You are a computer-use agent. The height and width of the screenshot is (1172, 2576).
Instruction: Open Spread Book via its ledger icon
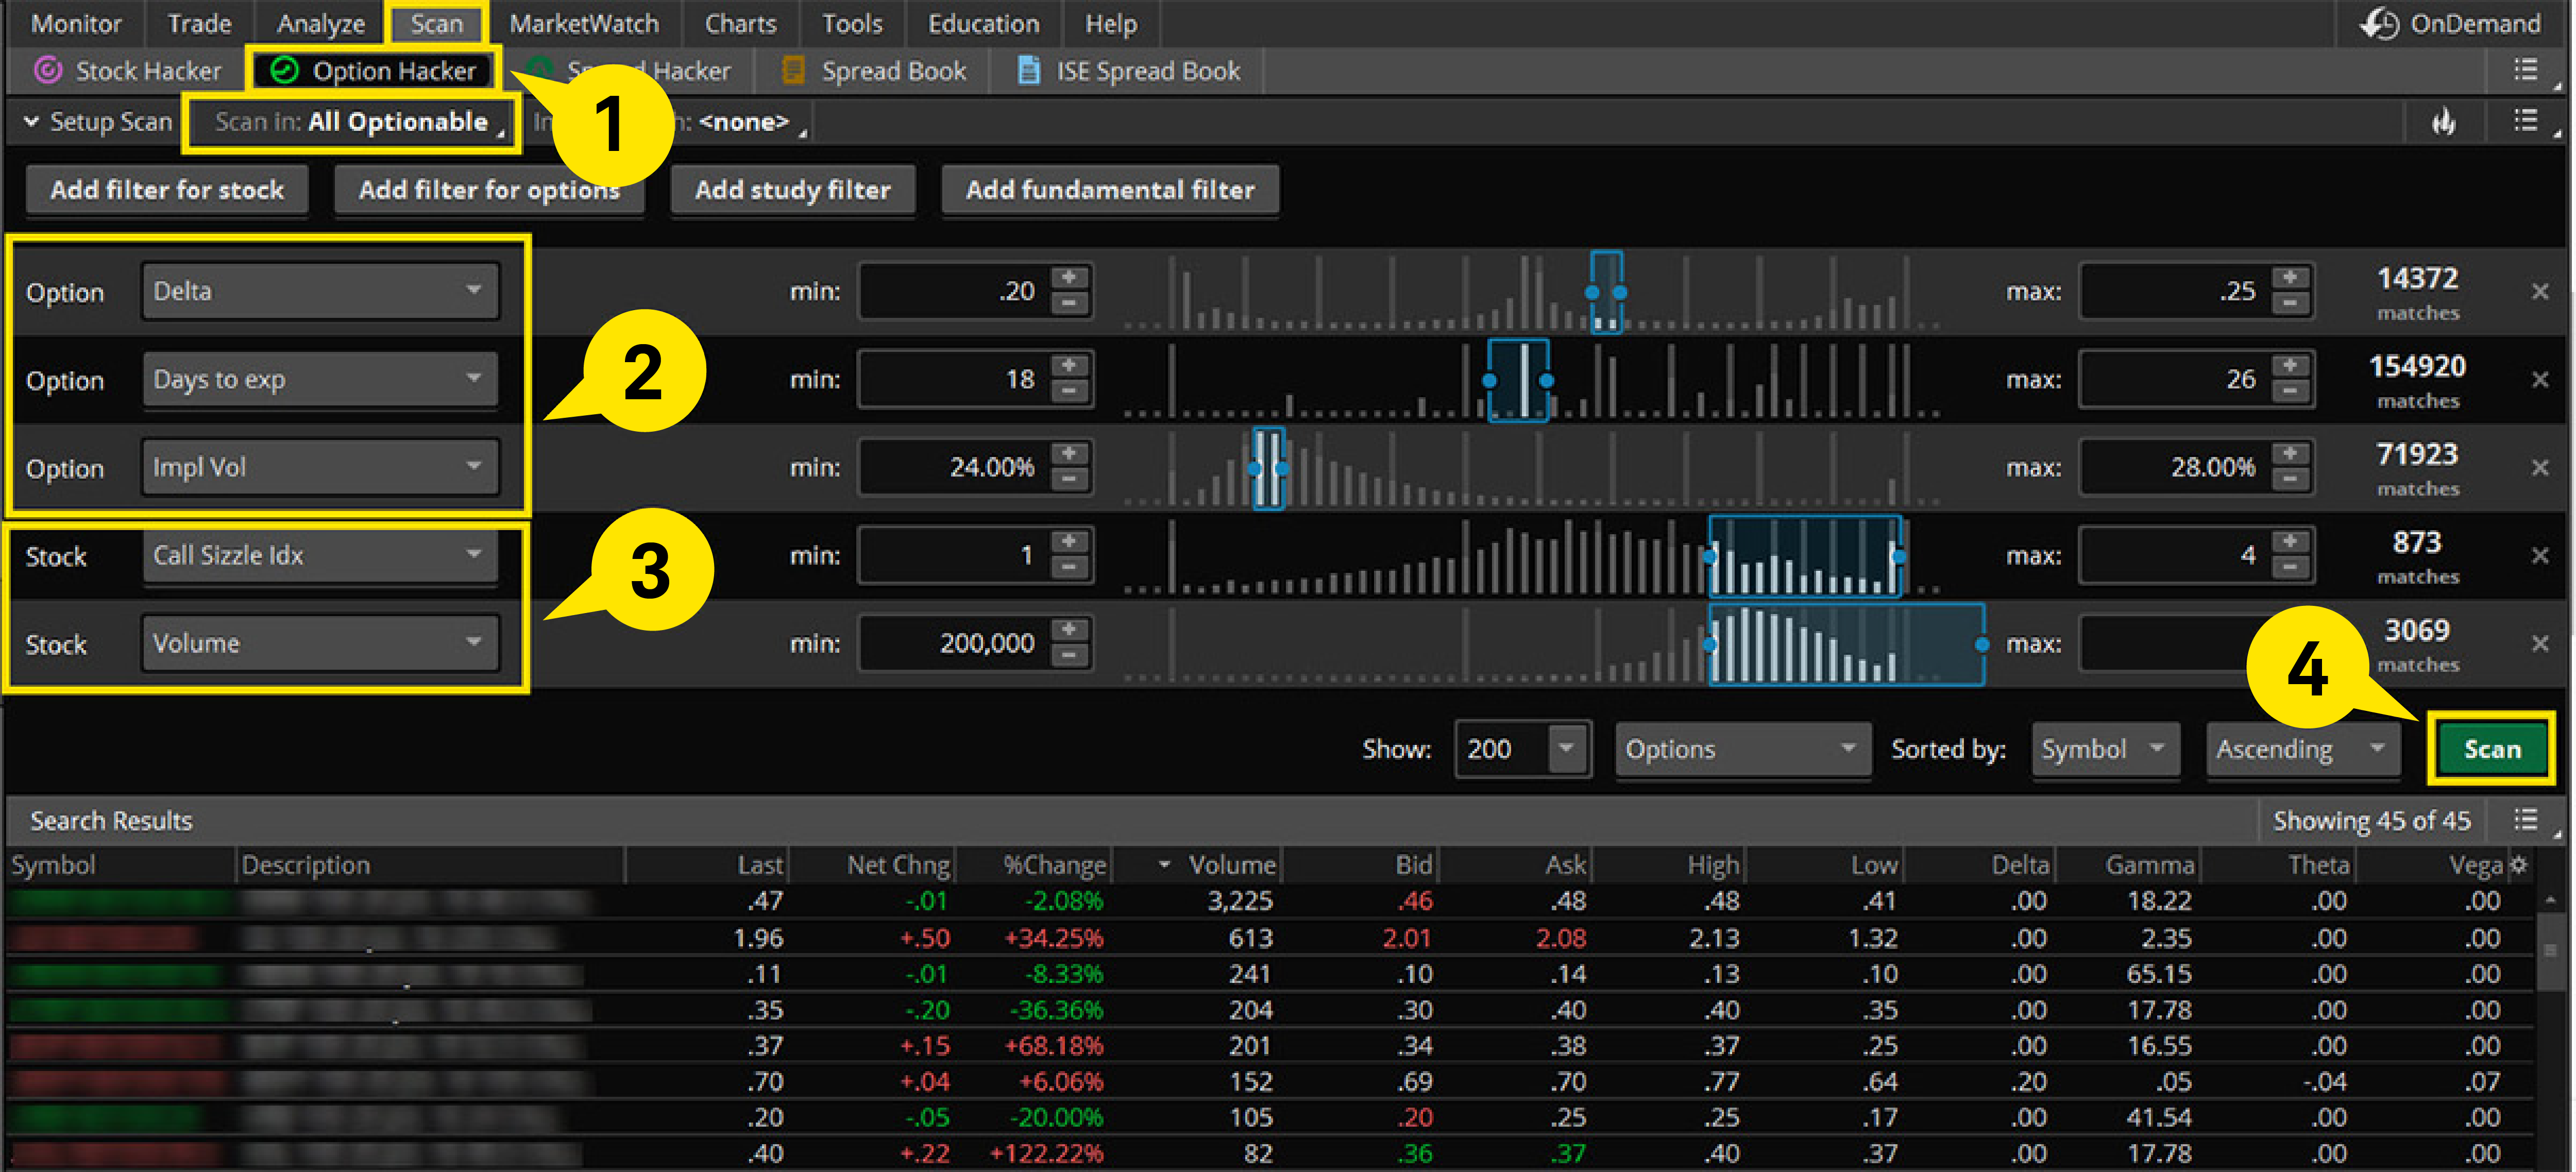click(793, 70)
